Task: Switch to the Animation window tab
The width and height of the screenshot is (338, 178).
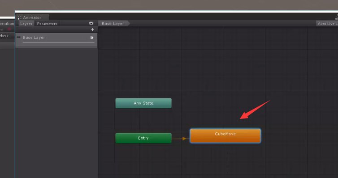Action: (x=7, y=23)
